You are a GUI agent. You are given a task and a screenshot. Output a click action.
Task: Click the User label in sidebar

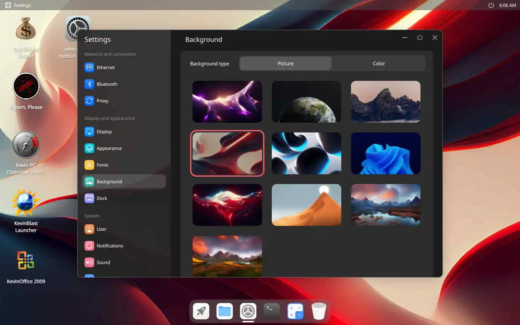pyautogui.click(x=102, y=229)
